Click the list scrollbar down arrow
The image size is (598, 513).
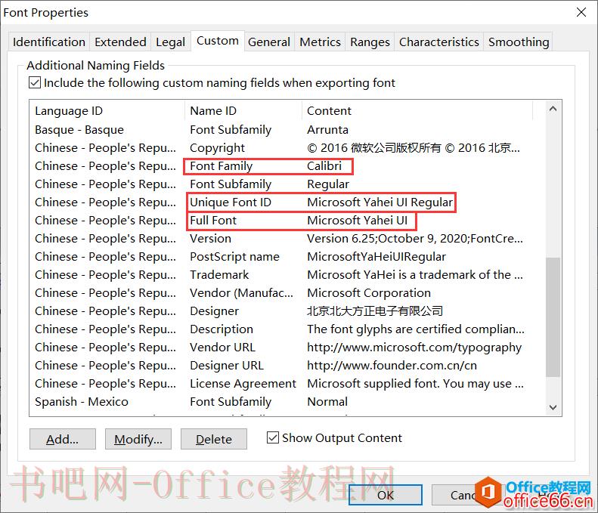[x=553, y=407]
